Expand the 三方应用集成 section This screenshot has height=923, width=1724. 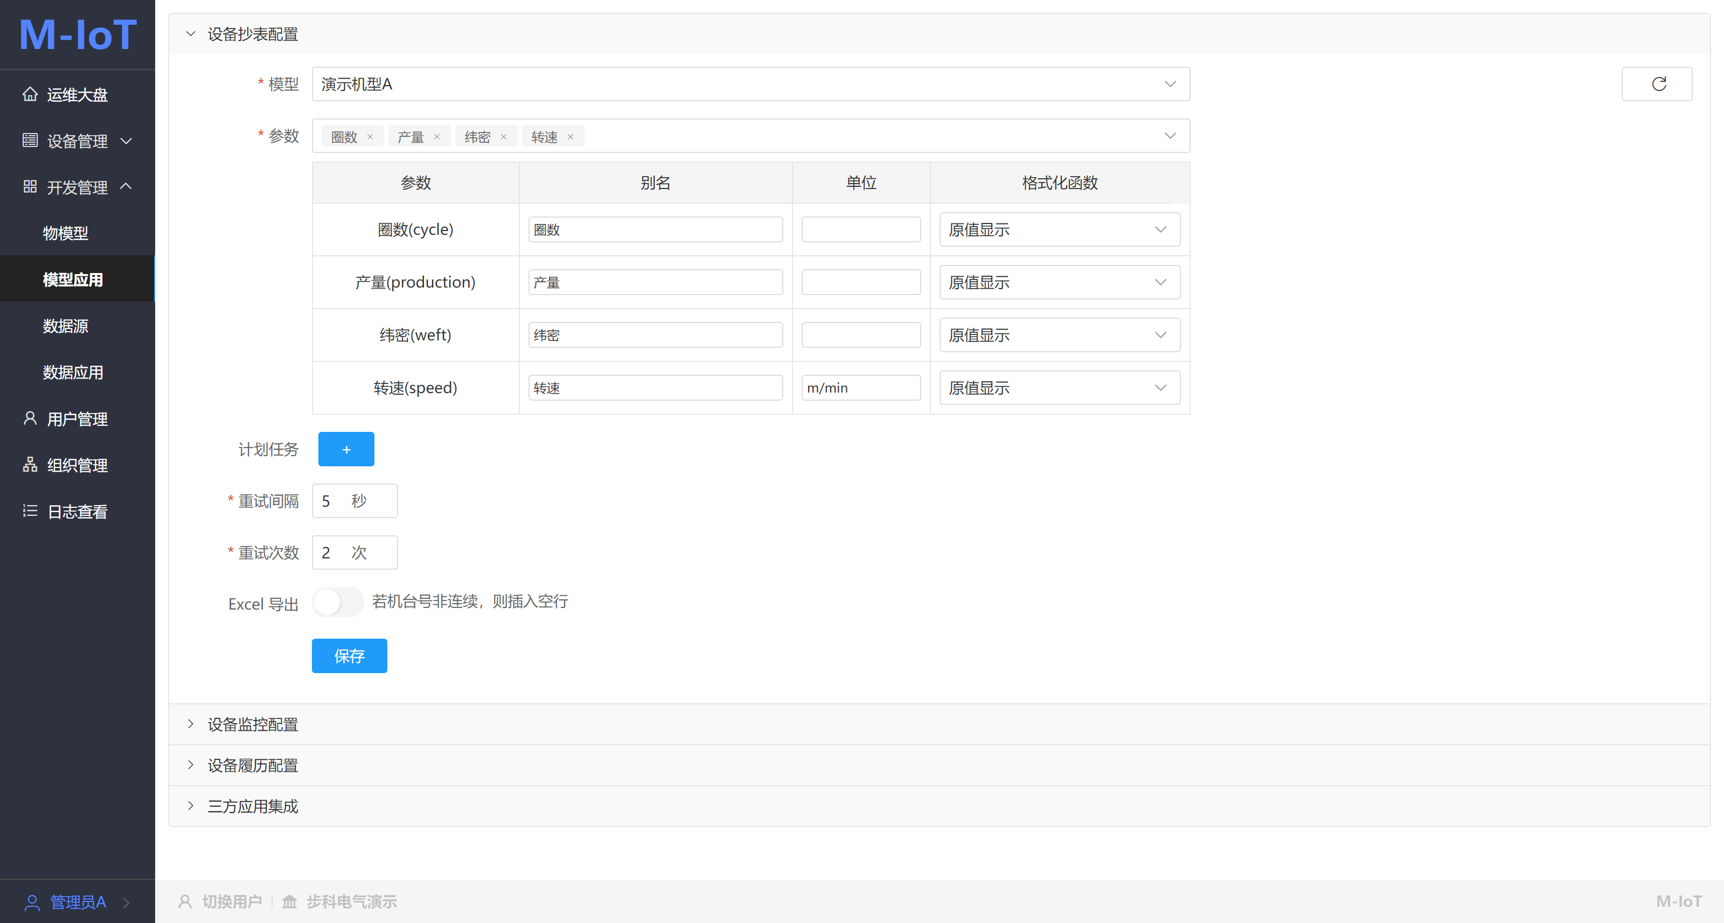click(939, 806)
